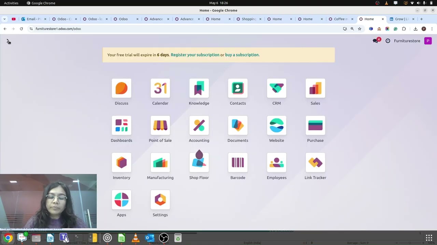The image size is (437, 245).
Task: Open the Trash from the dock
Action: click(x=178, y=238)
